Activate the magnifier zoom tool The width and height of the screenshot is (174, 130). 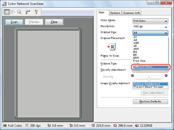(x=19, y=12)
